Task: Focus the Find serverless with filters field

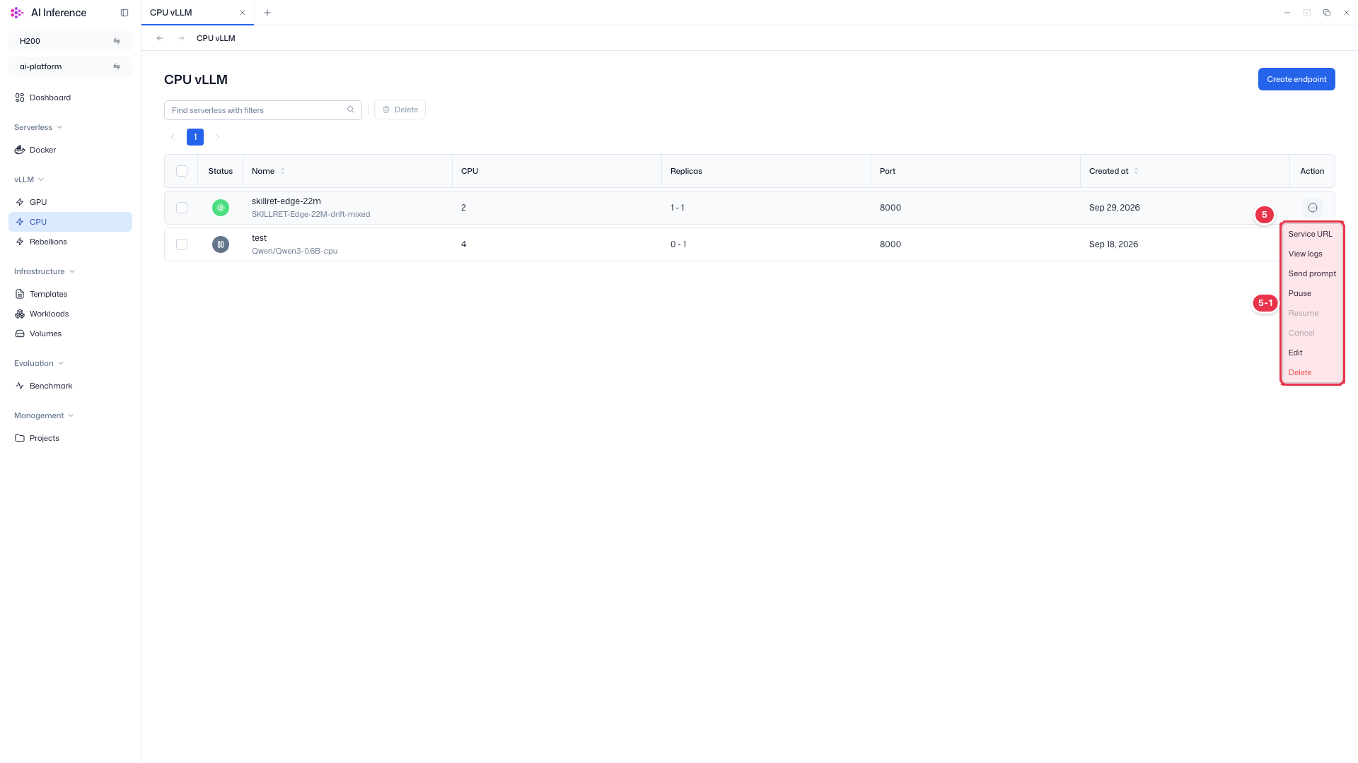Action: coord(263,110)
